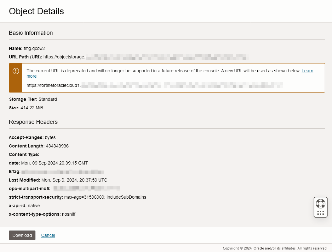Select the Storage Tier value Standard

tap(48, 99)
